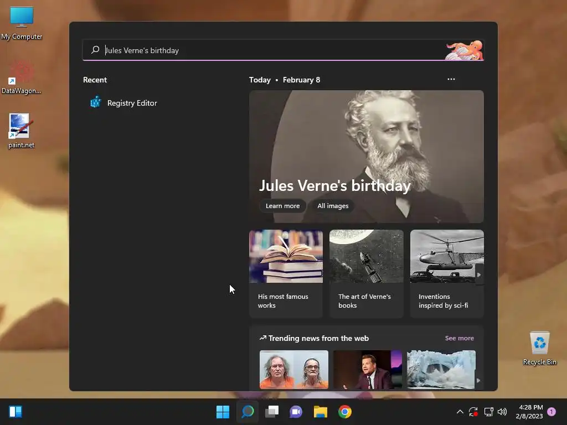Open Task View on the taskbar
This screenshot has height=425, width=567.
point(272,412)
